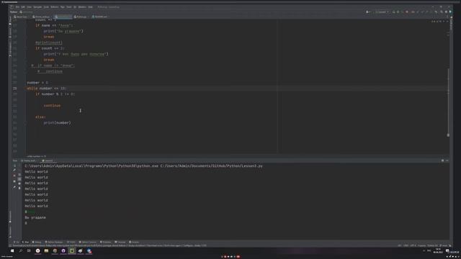Image resolution: width=461 pixels, height=259 pixels.
Task: Click the print icon in Run panel
Action: [19, 183]
